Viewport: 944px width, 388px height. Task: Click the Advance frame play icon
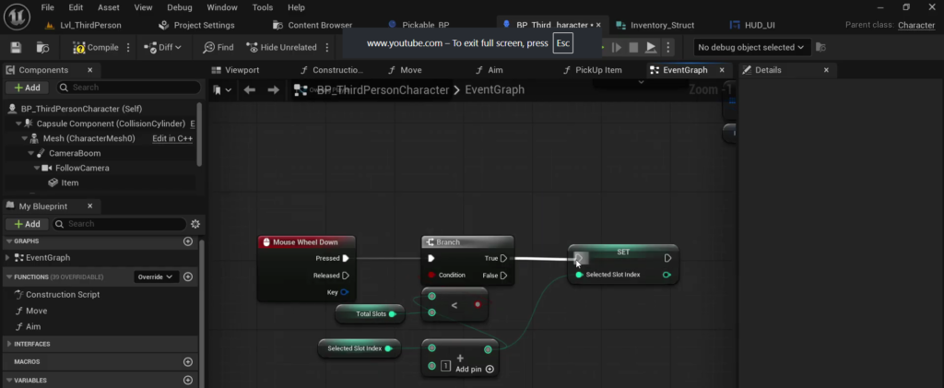(617, 47)
